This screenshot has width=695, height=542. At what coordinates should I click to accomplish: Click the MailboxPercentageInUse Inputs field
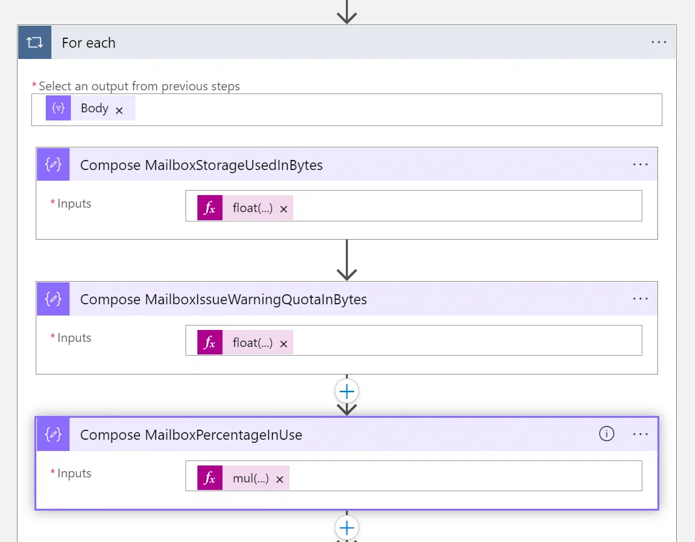[414, 476]
